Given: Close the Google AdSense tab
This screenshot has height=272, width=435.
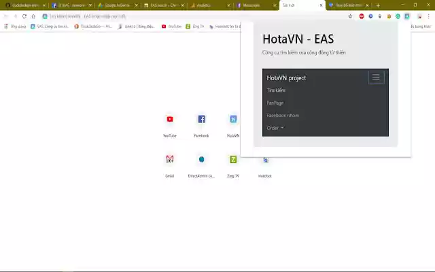Looking at the screenshot, I should click(136, 5).
